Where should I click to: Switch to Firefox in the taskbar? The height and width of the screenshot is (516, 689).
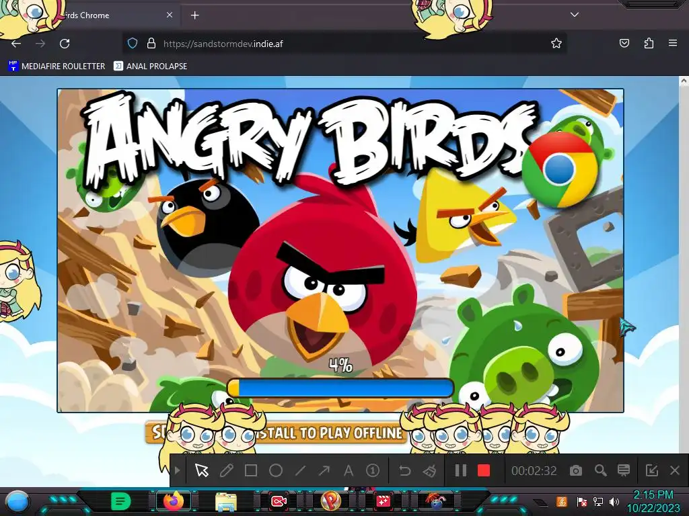point(174,501)
